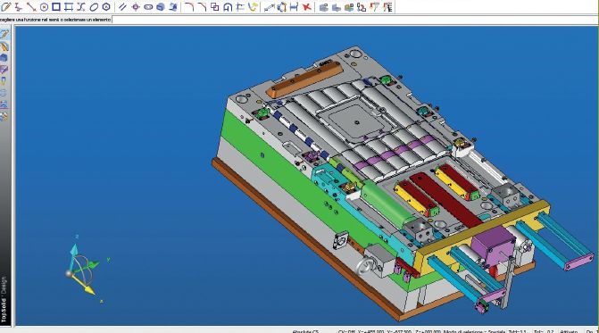
Task: Select the Rectangle tool
Action: 56,6
